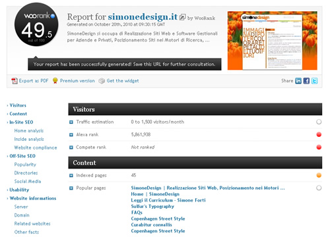
Task: Go to the Content section in sidebar
Action: pos(18,114)
